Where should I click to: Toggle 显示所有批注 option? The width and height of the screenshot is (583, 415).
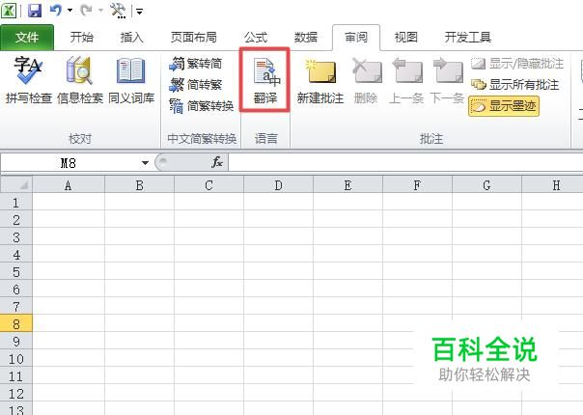[x=515, y=85]
